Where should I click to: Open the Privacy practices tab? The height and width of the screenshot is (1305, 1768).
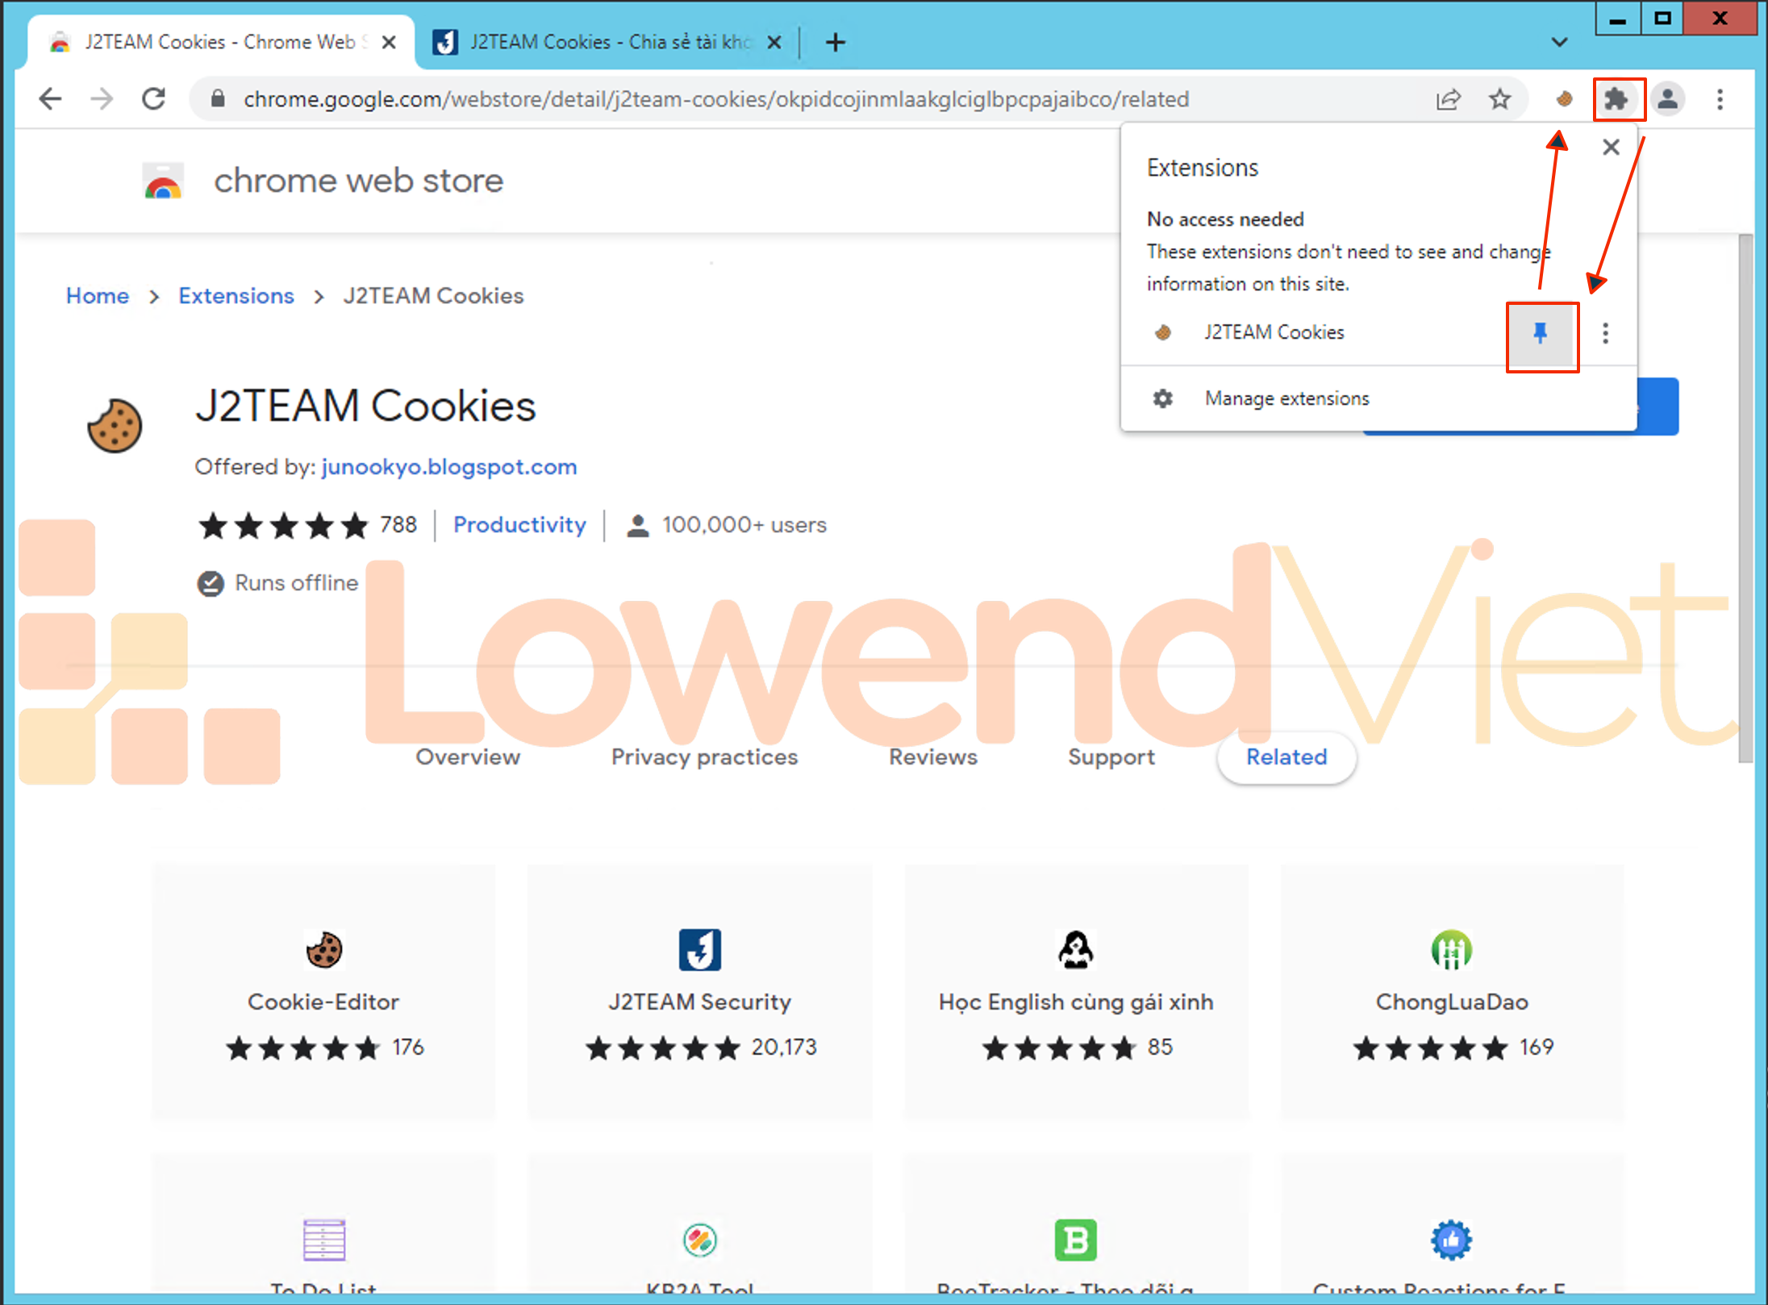pos(704,757)
